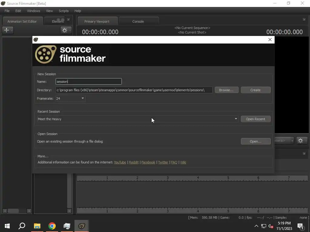Open the FAQ link
This screenshot has height=232, width=310.
click(x=174, y=162)
